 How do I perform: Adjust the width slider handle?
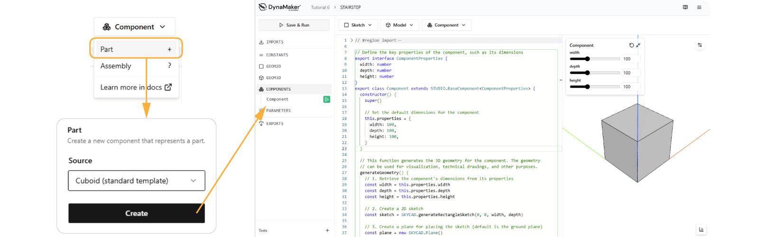click(587, 59)
